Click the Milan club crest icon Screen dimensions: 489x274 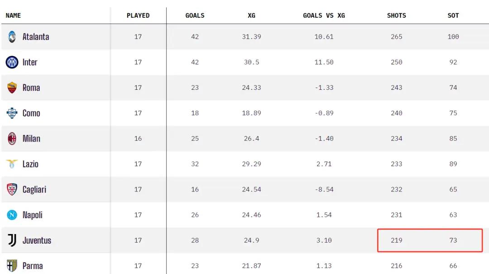[x=12, y=139]
